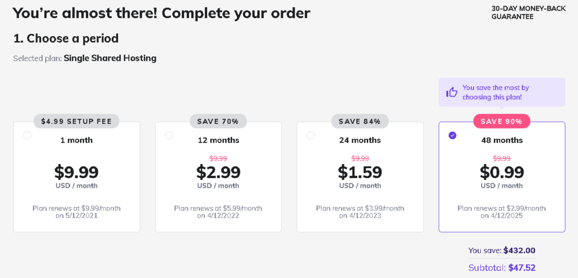
Task: Click the 30-DAY MONEY-BACK GUARANTEE text
Action: pyautogui.click(x=528, y=12)
